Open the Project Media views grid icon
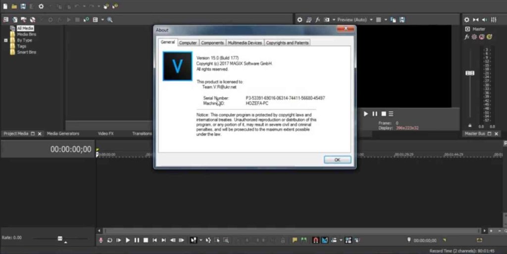The width and height of the screenshot is (507, 254). click(96, 20)
